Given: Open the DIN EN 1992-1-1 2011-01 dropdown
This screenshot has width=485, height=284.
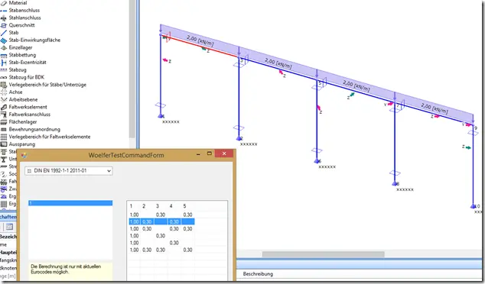Looking at the screenshot, I should pos(69,171).
